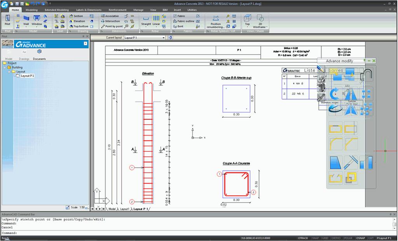This screenshot has height=241, width=398.
Task: Click the help icon beside Current layout
Action: click(x=170, y=38)
